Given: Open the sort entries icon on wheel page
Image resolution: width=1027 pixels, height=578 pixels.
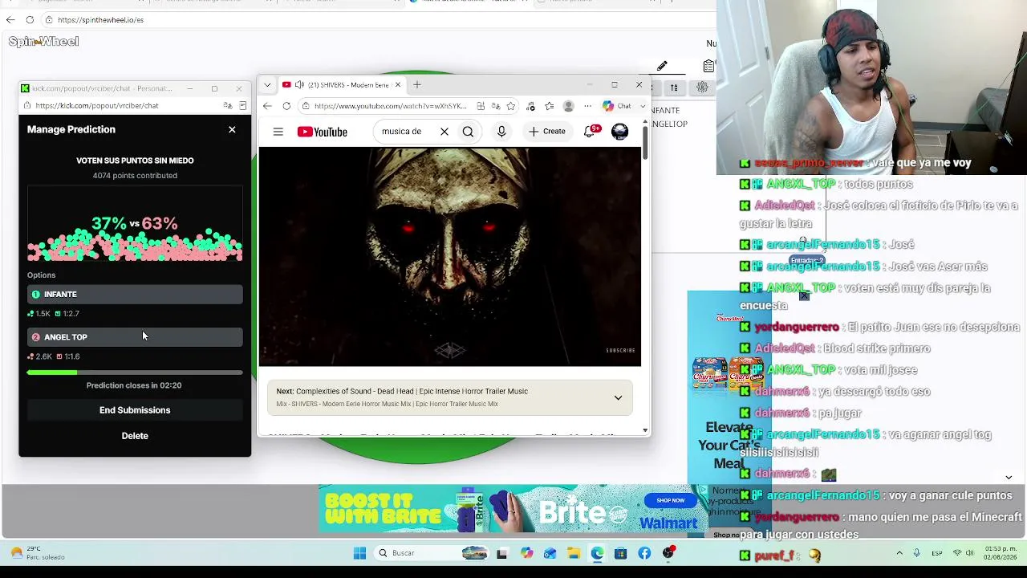Looking at the screenshot, I should 674,88.
